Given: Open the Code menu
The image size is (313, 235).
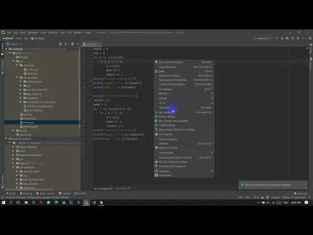Looking at the screenshot, I should (x=44, y=33).
